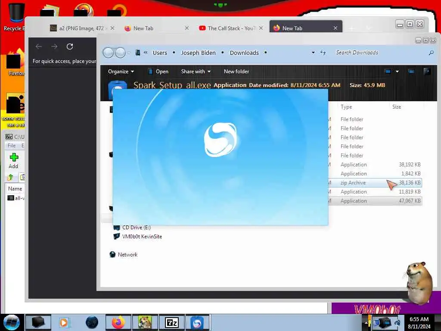Expand the double chevron before Users

click(x=146, y=53)
